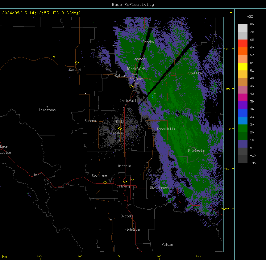Click the Okotoks label
Screen dimensions: 266x260
coord(127,216)
